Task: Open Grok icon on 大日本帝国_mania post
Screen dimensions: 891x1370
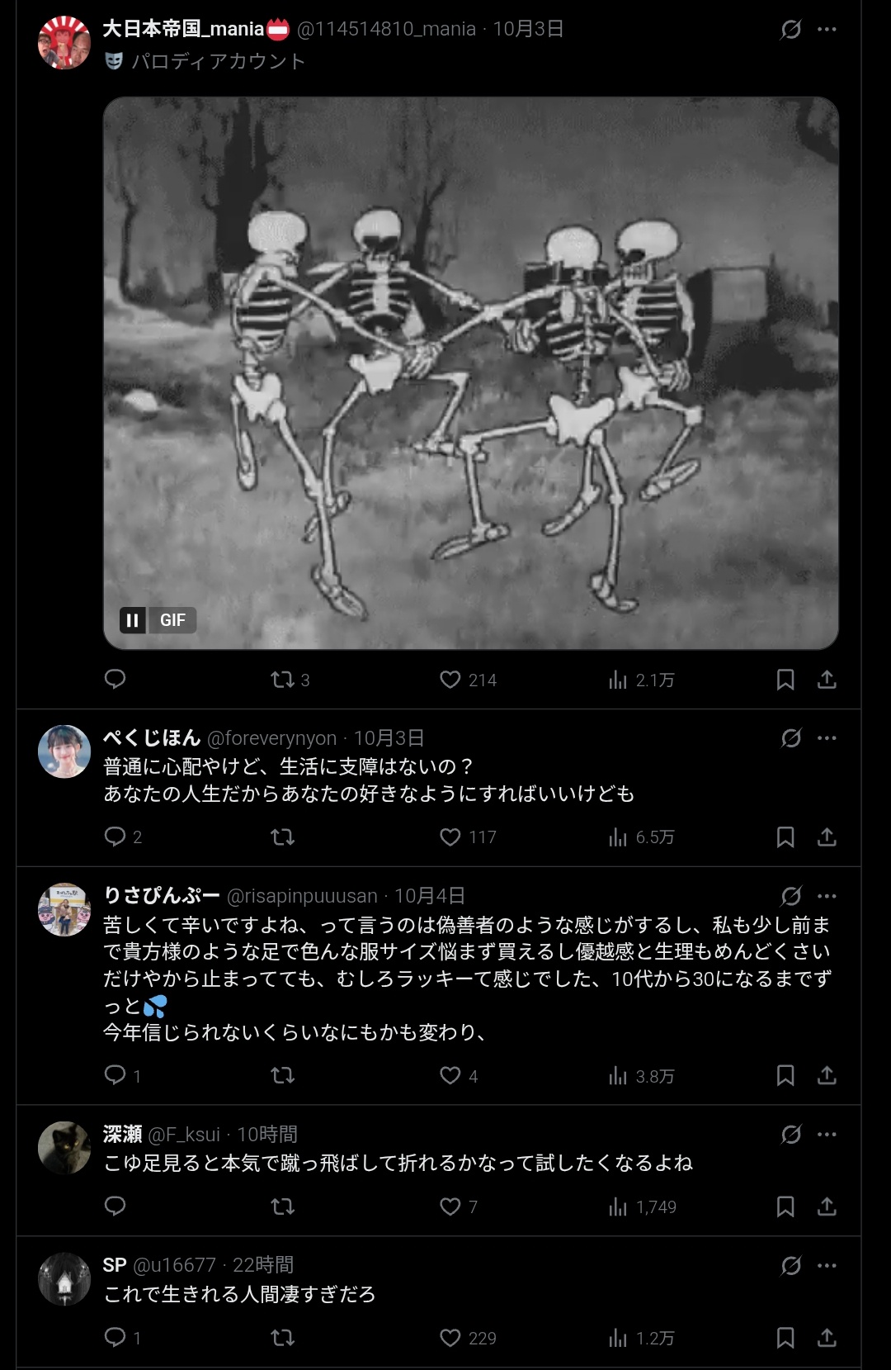Action: coord(791,30)
